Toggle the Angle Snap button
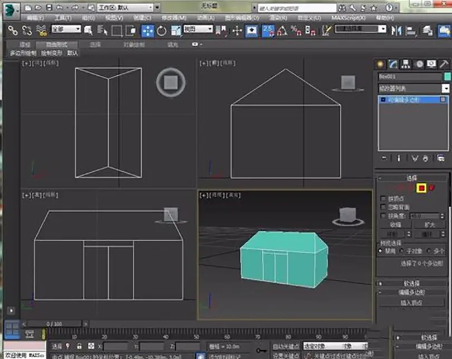 [282, 31]
